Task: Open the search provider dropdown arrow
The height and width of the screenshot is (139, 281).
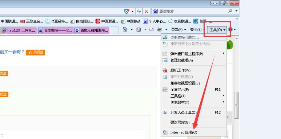Action: point(236,11)
